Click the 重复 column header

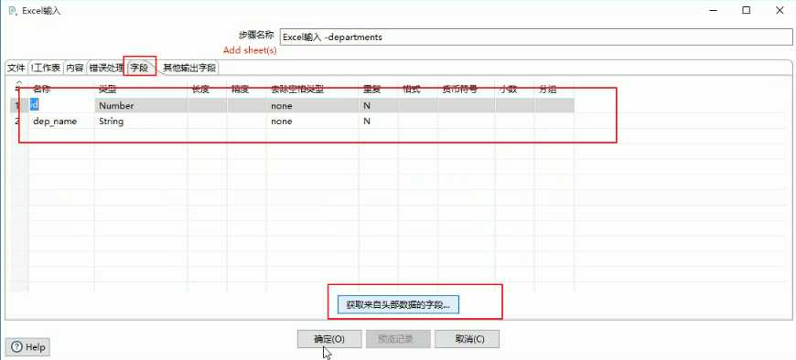click(x=378, y=90)
